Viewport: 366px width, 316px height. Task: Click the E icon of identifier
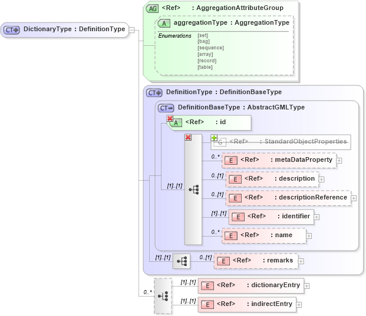click(x=238, y=217)
